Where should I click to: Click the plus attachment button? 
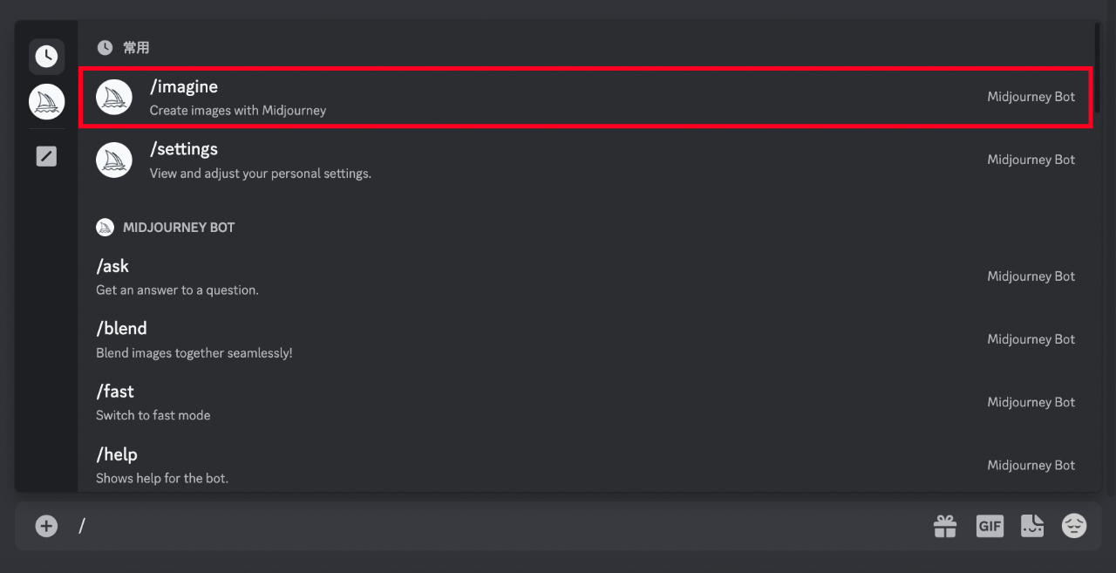click(x=46, y=526)
